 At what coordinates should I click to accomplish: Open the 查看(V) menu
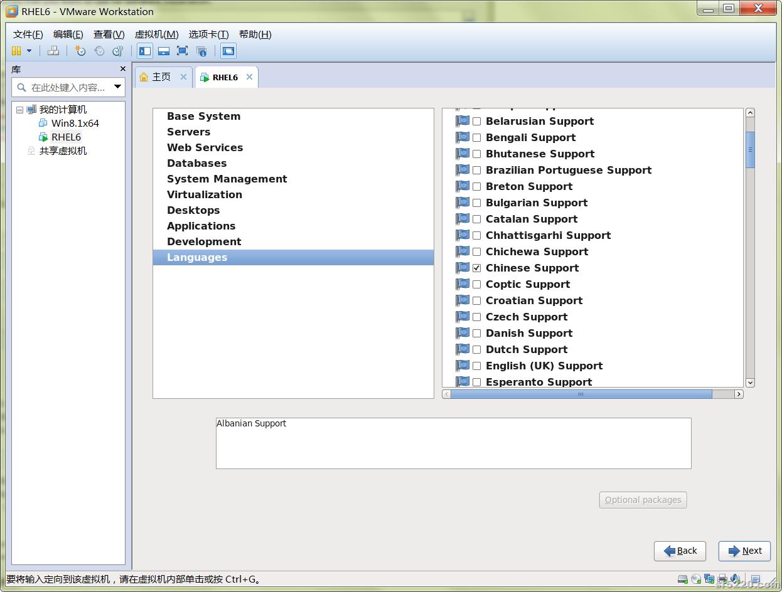coord(109,34)
